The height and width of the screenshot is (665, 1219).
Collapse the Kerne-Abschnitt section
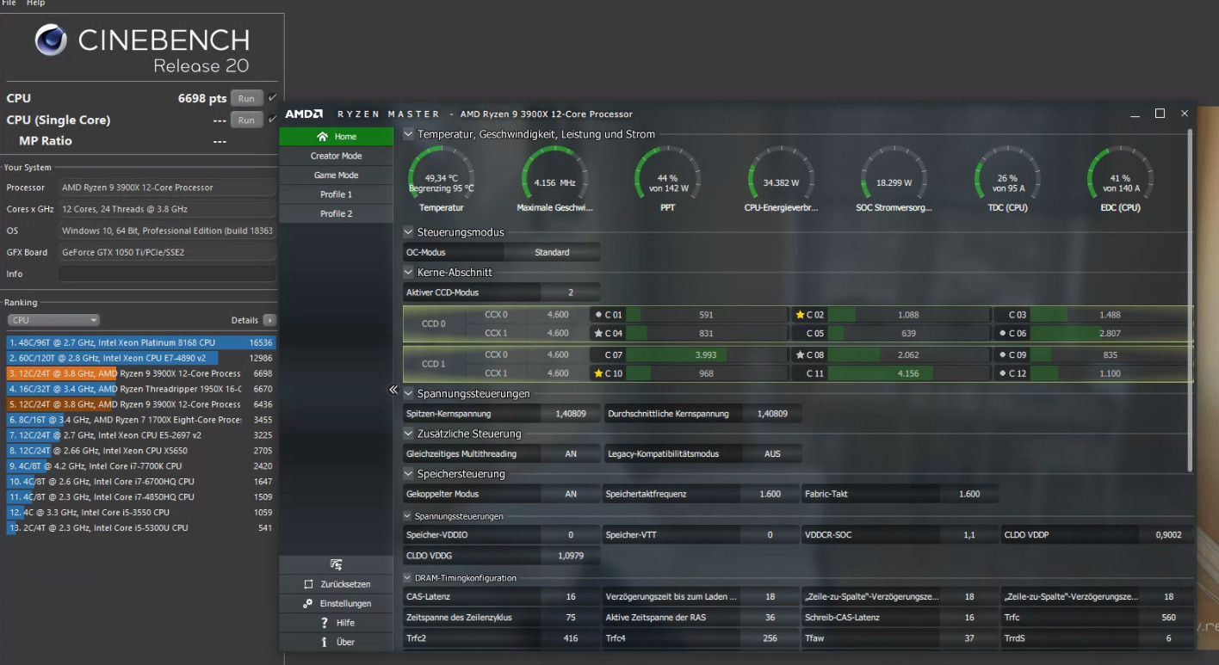(408, 272)
